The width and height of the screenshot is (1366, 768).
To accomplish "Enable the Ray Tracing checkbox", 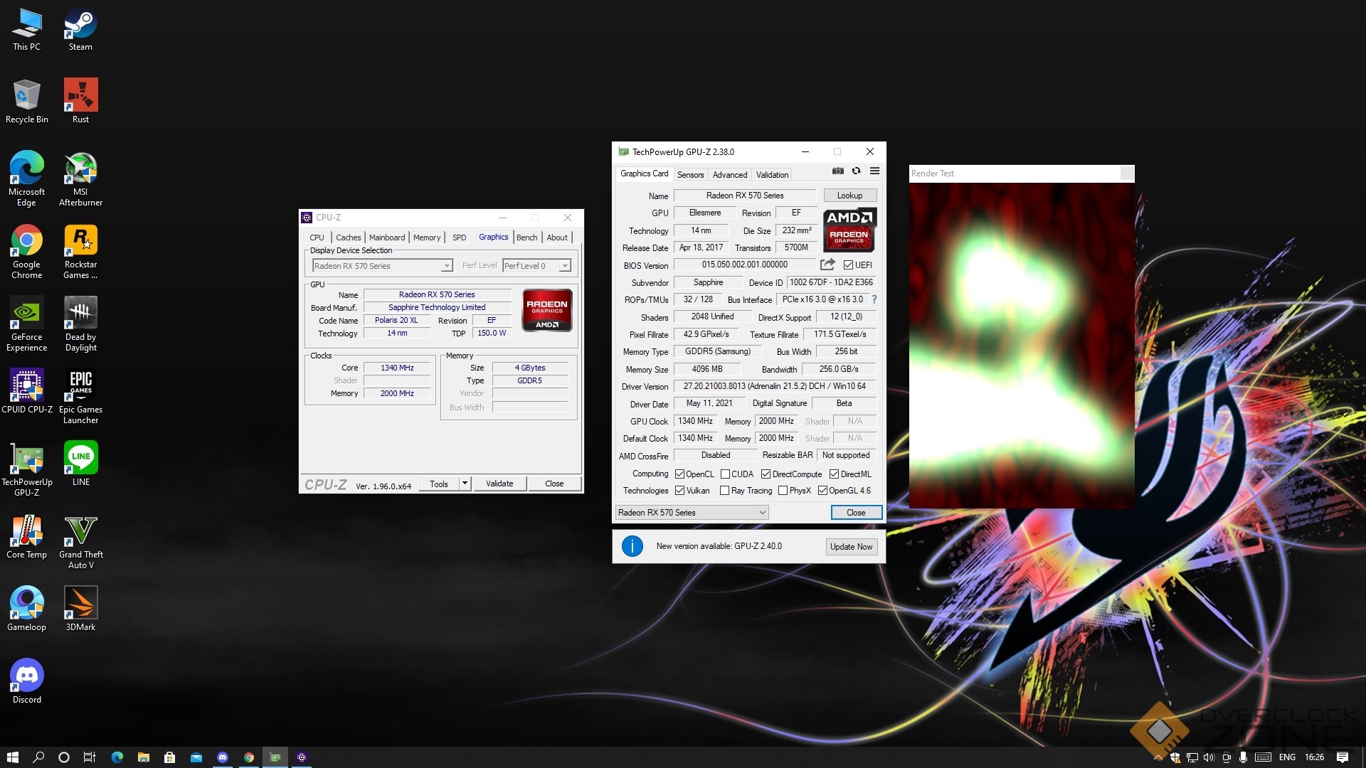I will (724, 491).
